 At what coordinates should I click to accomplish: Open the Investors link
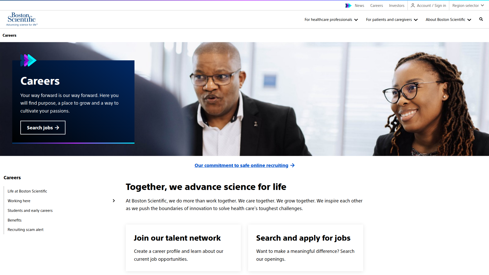397,6
